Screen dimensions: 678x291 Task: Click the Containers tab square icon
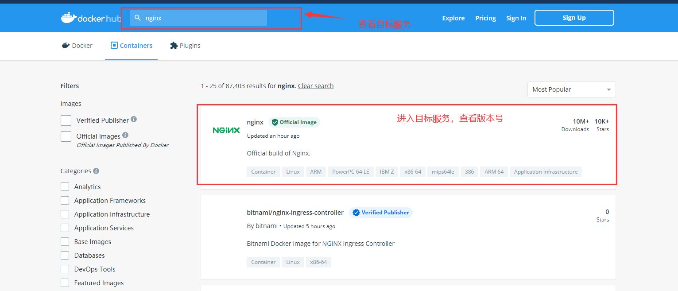click(114, 45)
